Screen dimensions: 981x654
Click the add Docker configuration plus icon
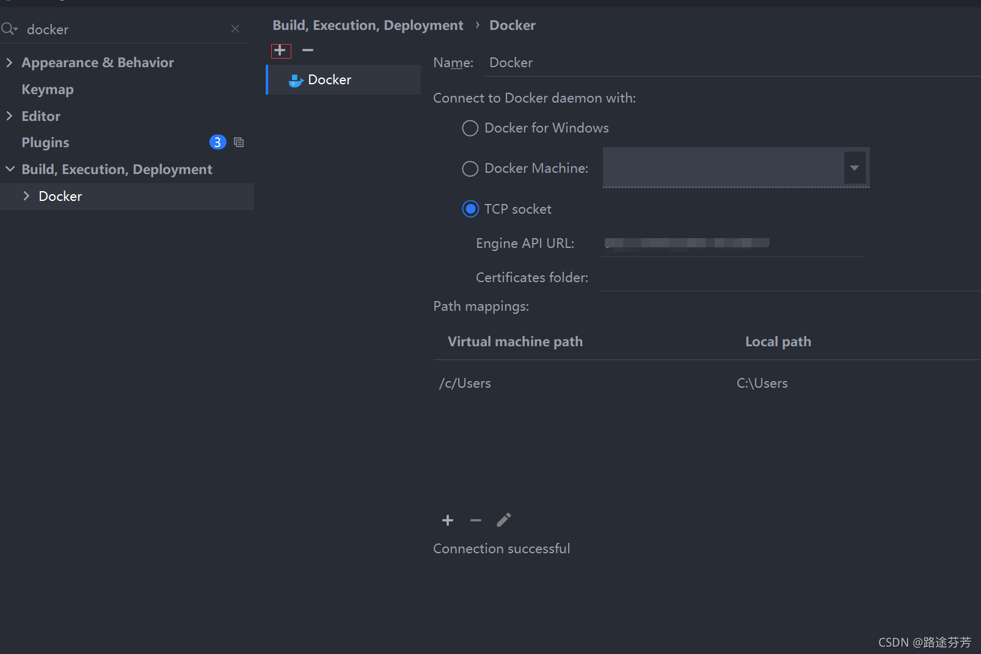280,51
